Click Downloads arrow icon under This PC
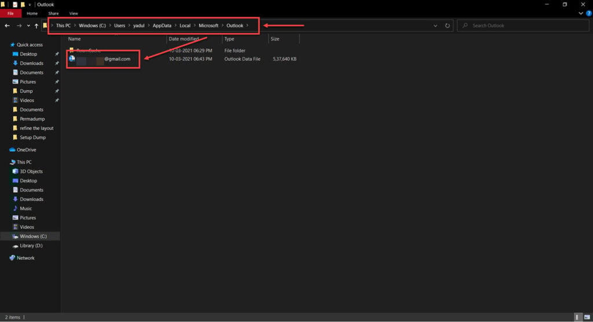Screen dimensions: 593x322 click(x=15, y=199)
